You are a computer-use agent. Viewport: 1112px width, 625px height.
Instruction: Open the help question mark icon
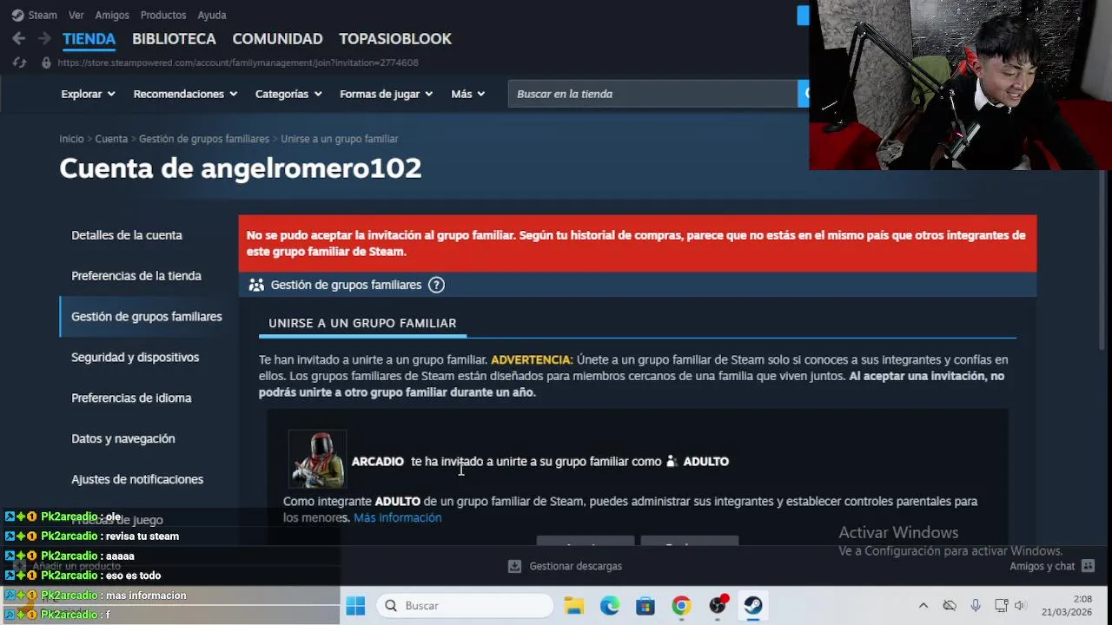436,285
